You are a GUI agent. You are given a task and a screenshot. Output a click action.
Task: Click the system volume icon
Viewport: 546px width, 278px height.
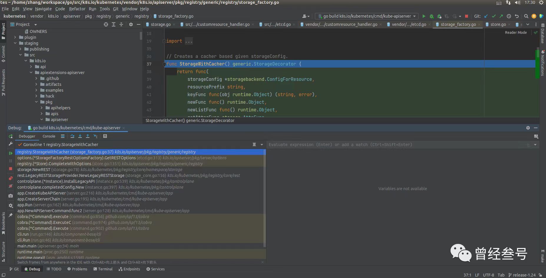pyautogui.click(x=518, y=3)
